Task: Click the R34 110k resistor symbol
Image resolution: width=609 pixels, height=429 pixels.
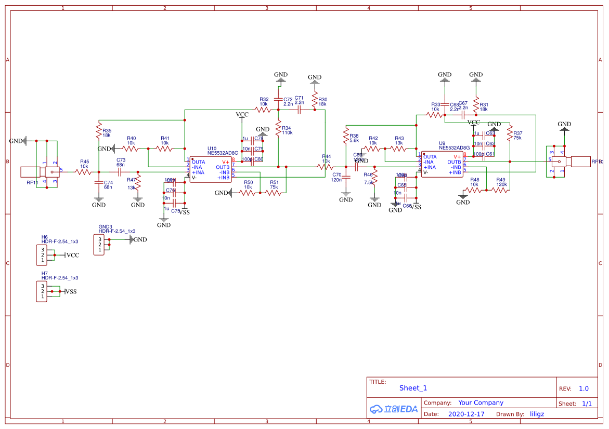Action: point(278,128)
